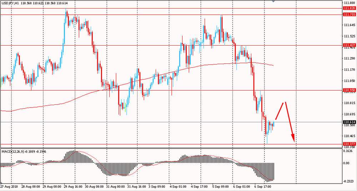Click the 111.050 value on price axis
The width and height of the screenshot is (357, 191).
tap(350, 81)
